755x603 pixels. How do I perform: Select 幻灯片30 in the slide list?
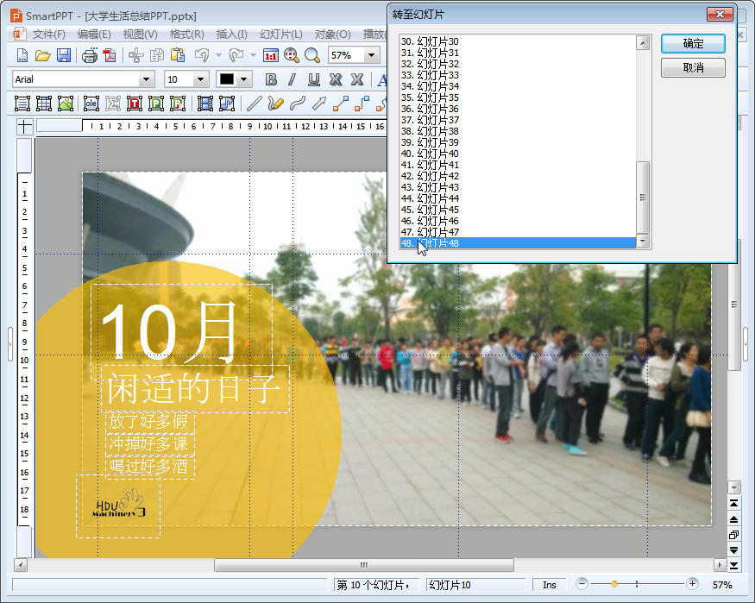[518, 41]
